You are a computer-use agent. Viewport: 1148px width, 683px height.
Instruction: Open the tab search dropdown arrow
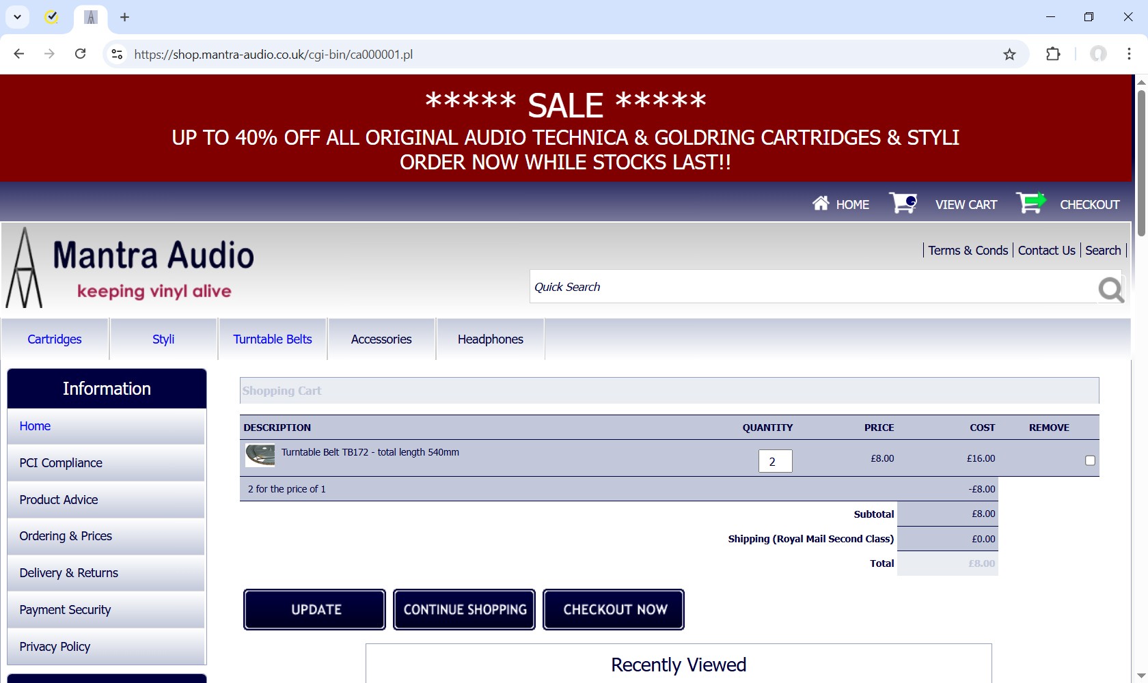click(17, 17)
